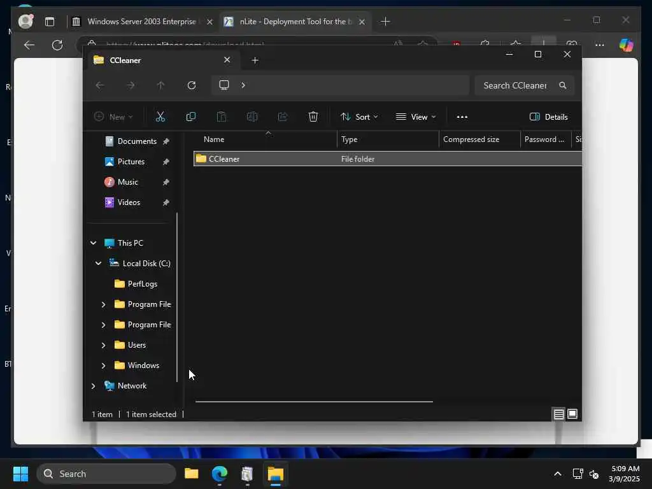Click the navigation pane vertical scrollbar
The height and width of the screenshot is (489, 652).
tap(177, 297)
